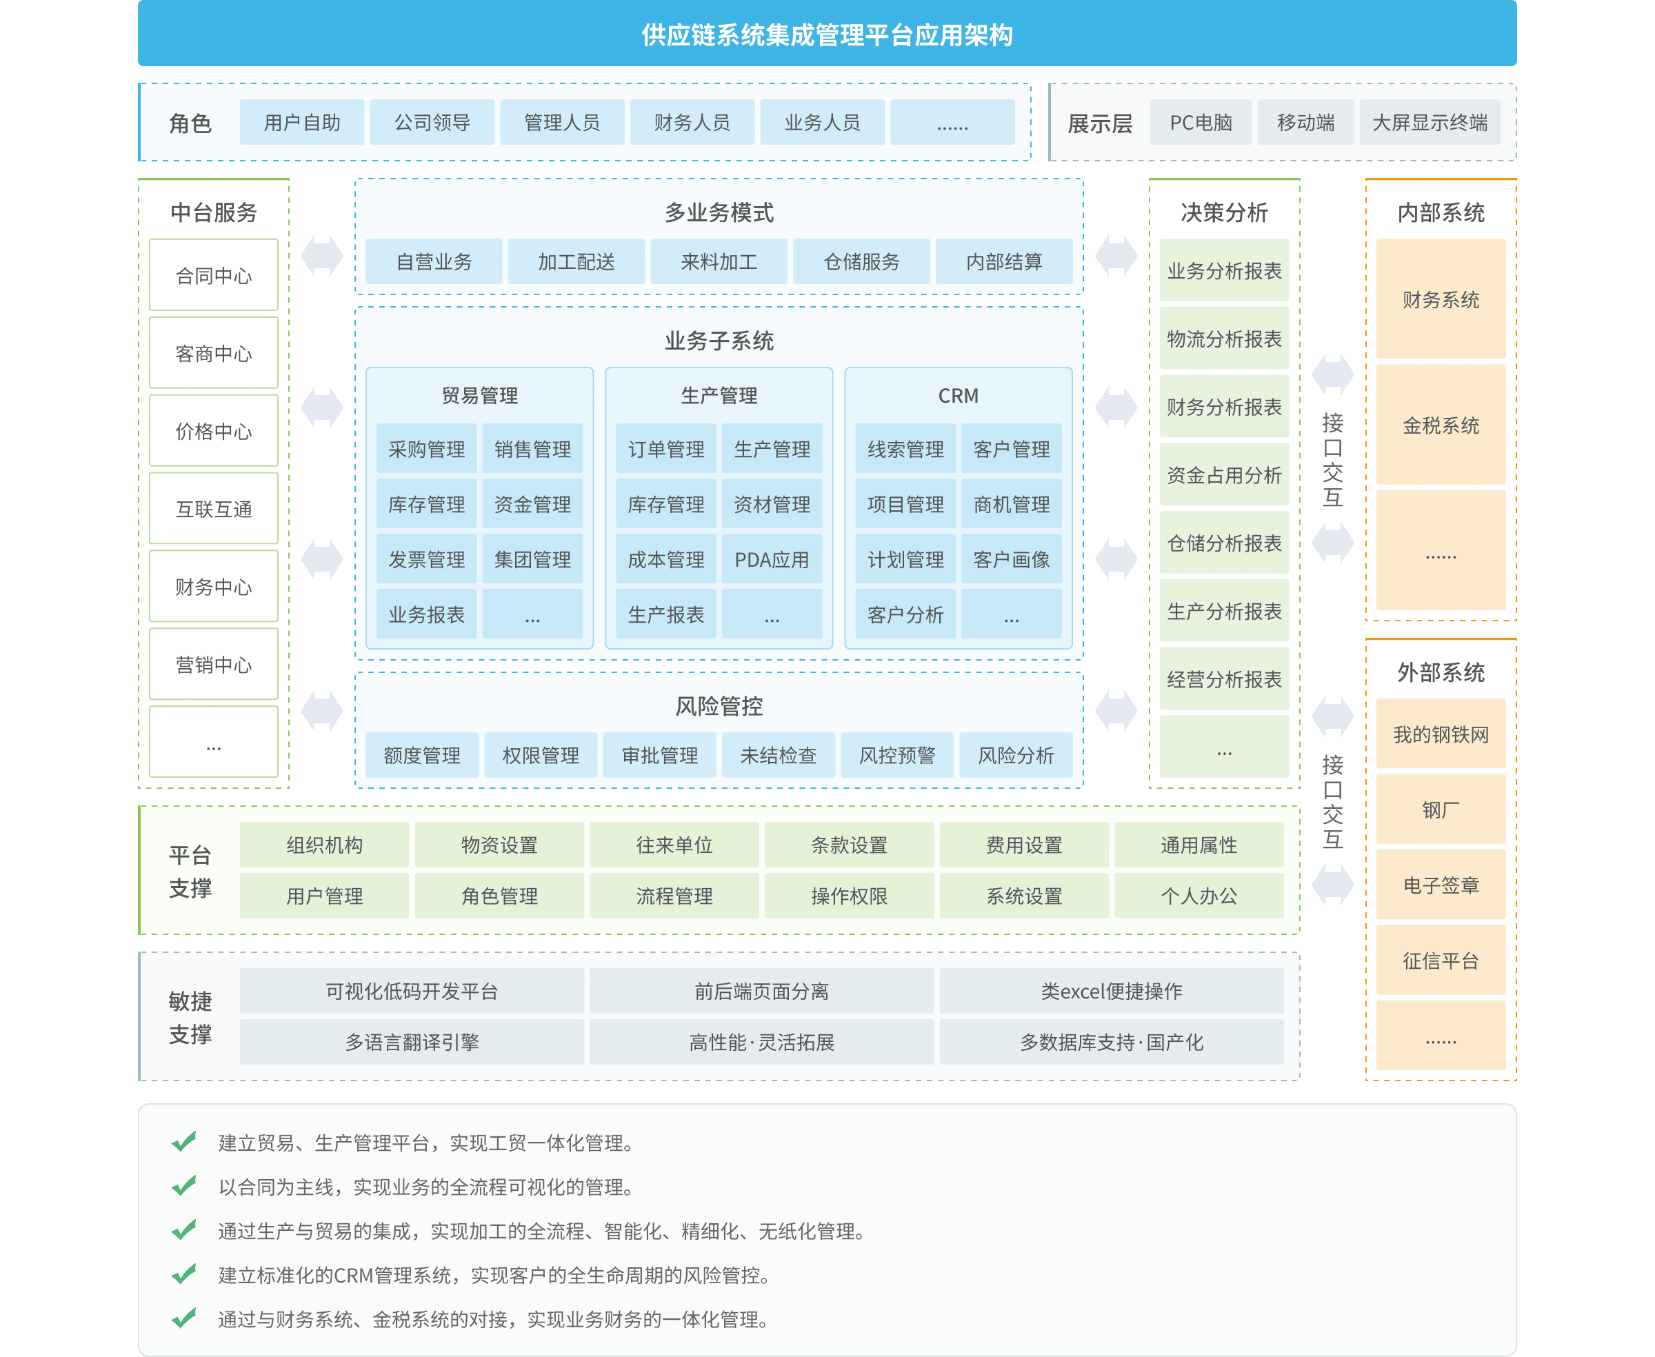Open the 我的钢铁网 external system
This screenshot has width=1655, height=1357.
coord(1440,734)
